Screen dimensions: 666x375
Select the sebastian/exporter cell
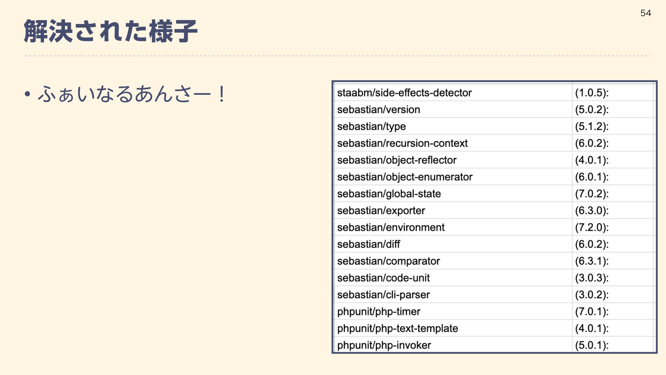(x=381, y=211)
